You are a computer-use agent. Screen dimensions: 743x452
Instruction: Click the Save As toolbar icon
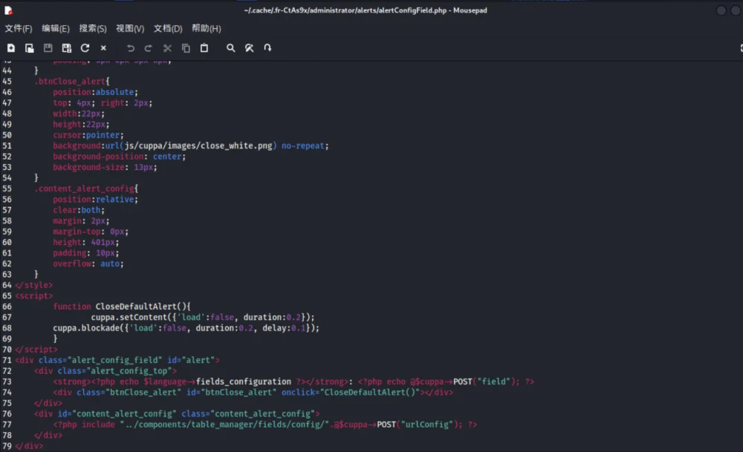pos(66,48)
